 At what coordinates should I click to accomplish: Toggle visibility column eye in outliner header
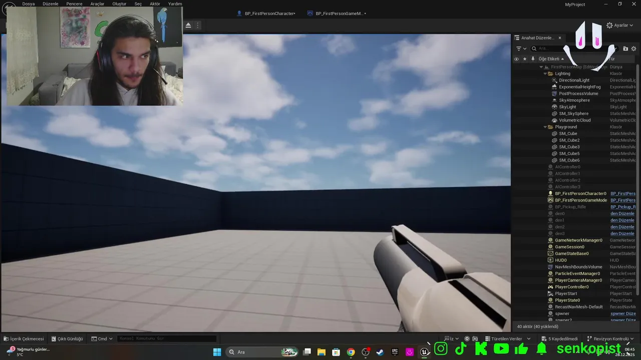click(516, 59)
